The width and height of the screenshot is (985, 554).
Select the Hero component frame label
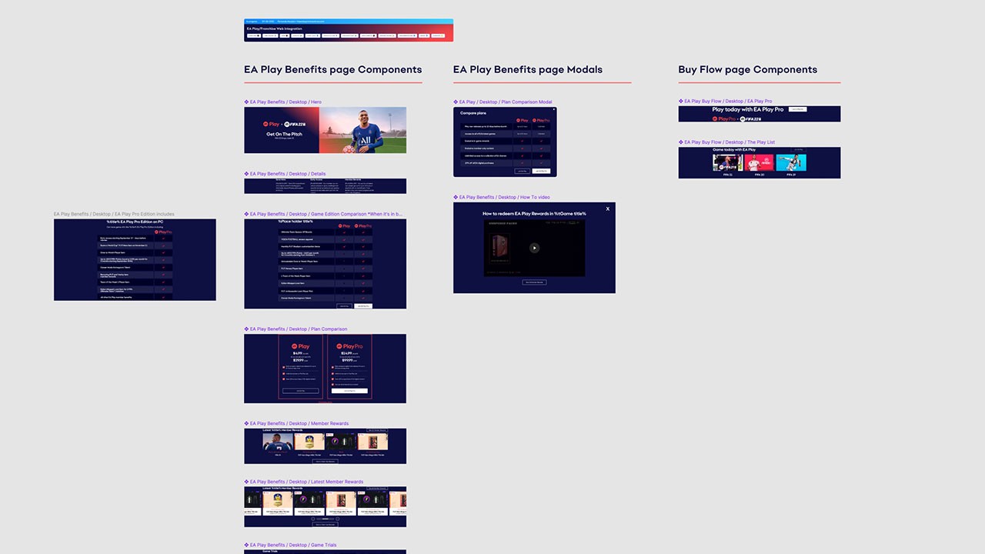283,102
